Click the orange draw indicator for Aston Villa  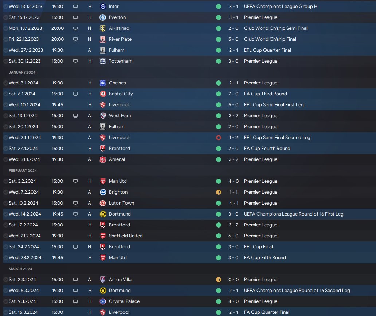[219, 280]
